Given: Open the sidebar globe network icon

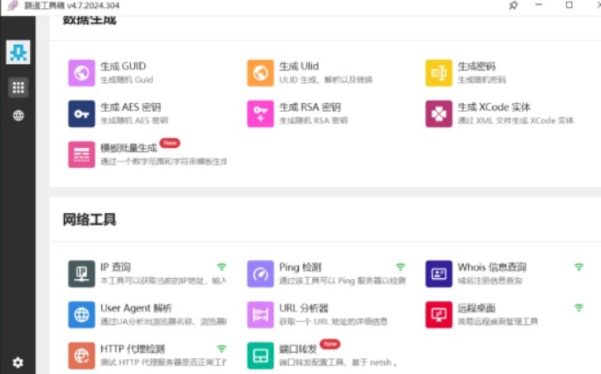Looking at the screenshot, I should pos(18,115).
